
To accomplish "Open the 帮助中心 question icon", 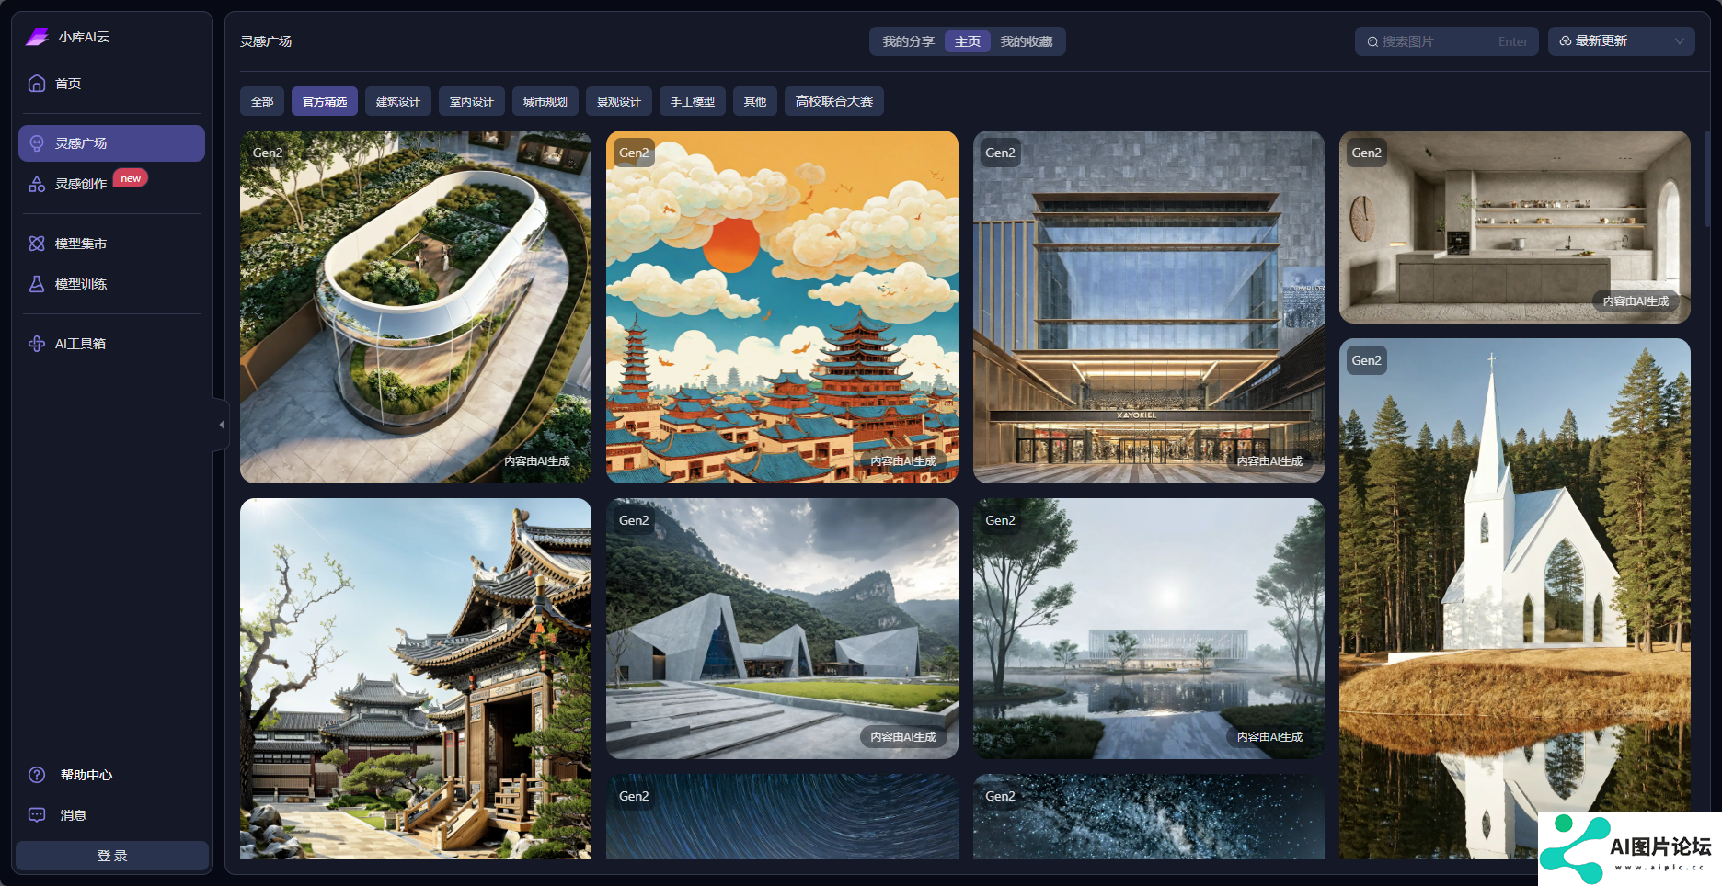I will coord(37,775).
